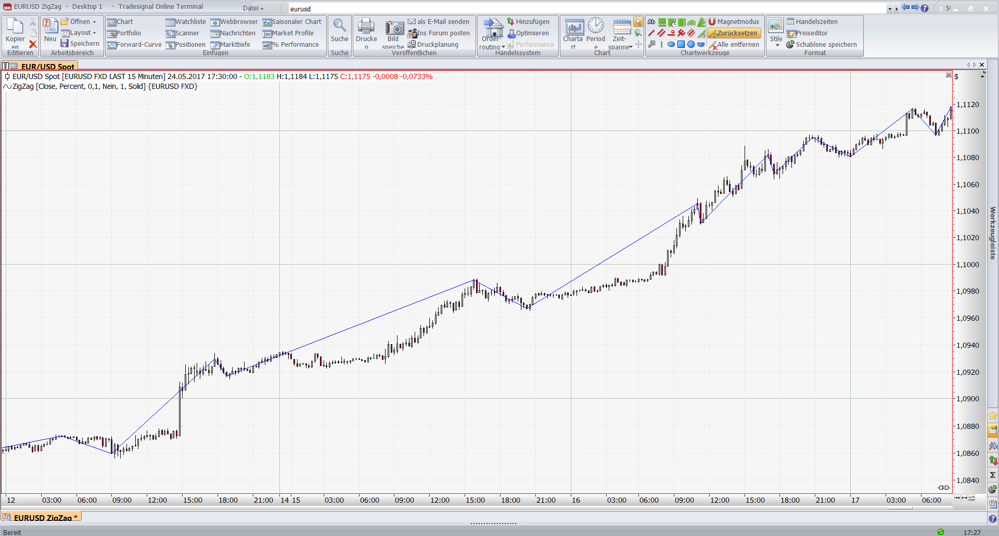Insert a Saisonaler Chart
Viewport: 999px width, 536px height.
(292, 22)
